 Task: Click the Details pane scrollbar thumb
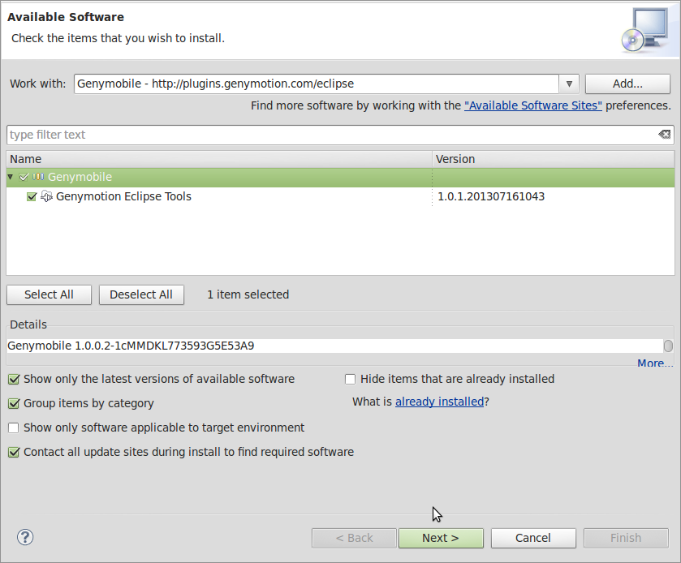pyautogui.click(x=668, y=346)
